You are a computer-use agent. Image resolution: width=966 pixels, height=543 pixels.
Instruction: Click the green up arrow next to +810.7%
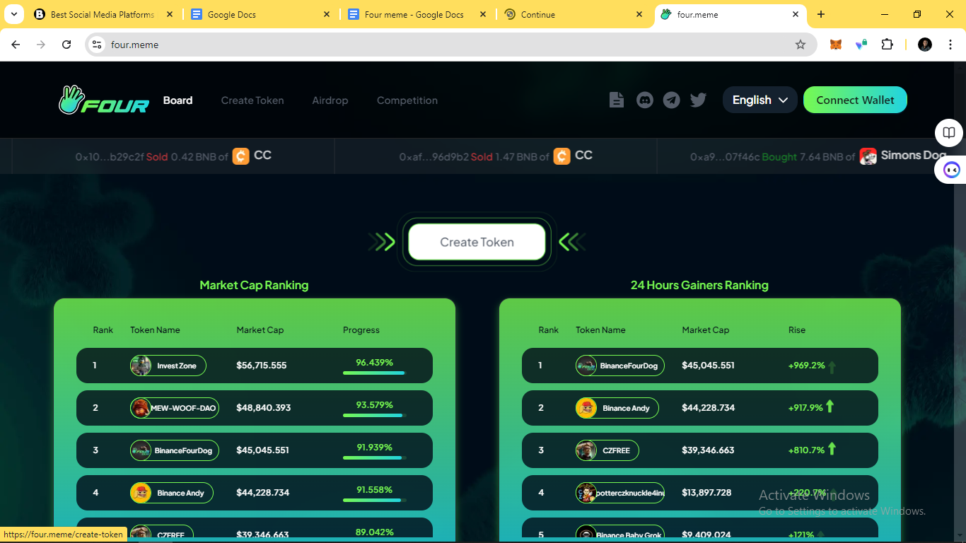(x=832, y=449)
